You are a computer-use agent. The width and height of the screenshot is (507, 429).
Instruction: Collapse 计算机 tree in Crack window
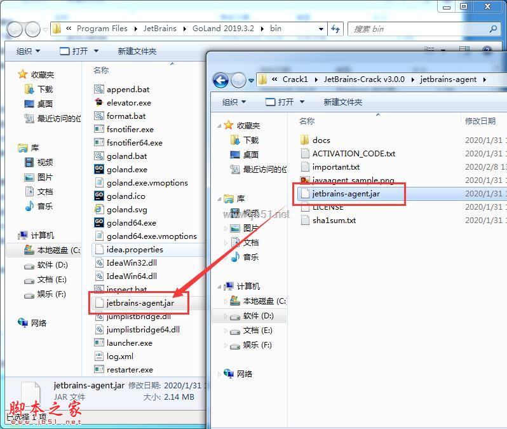[219, 287]
